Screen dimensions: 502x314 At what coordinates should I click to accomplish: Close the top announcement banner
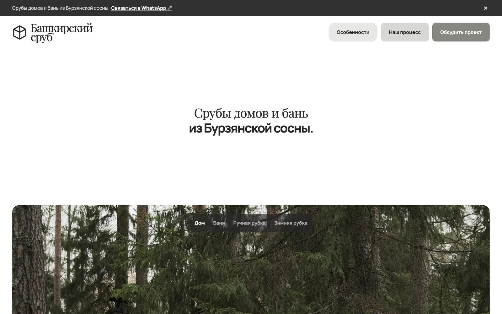(485, 8)
